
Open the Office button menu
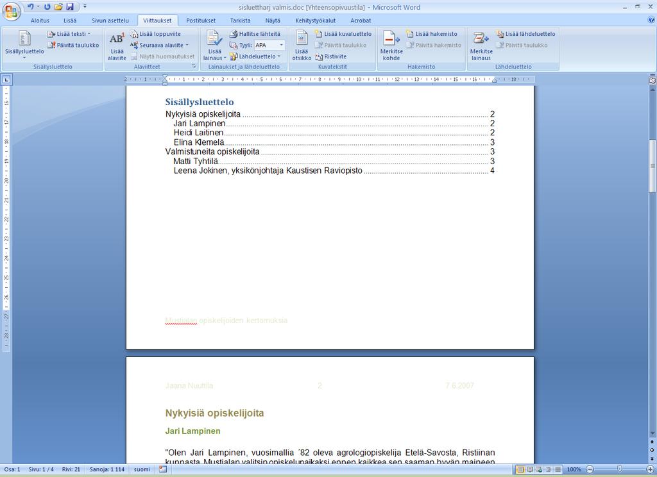(12, 12)
